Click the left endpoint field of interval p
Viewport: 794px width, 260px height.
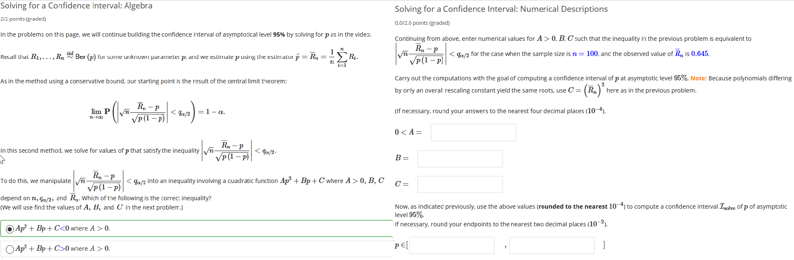tap(451, 245)
